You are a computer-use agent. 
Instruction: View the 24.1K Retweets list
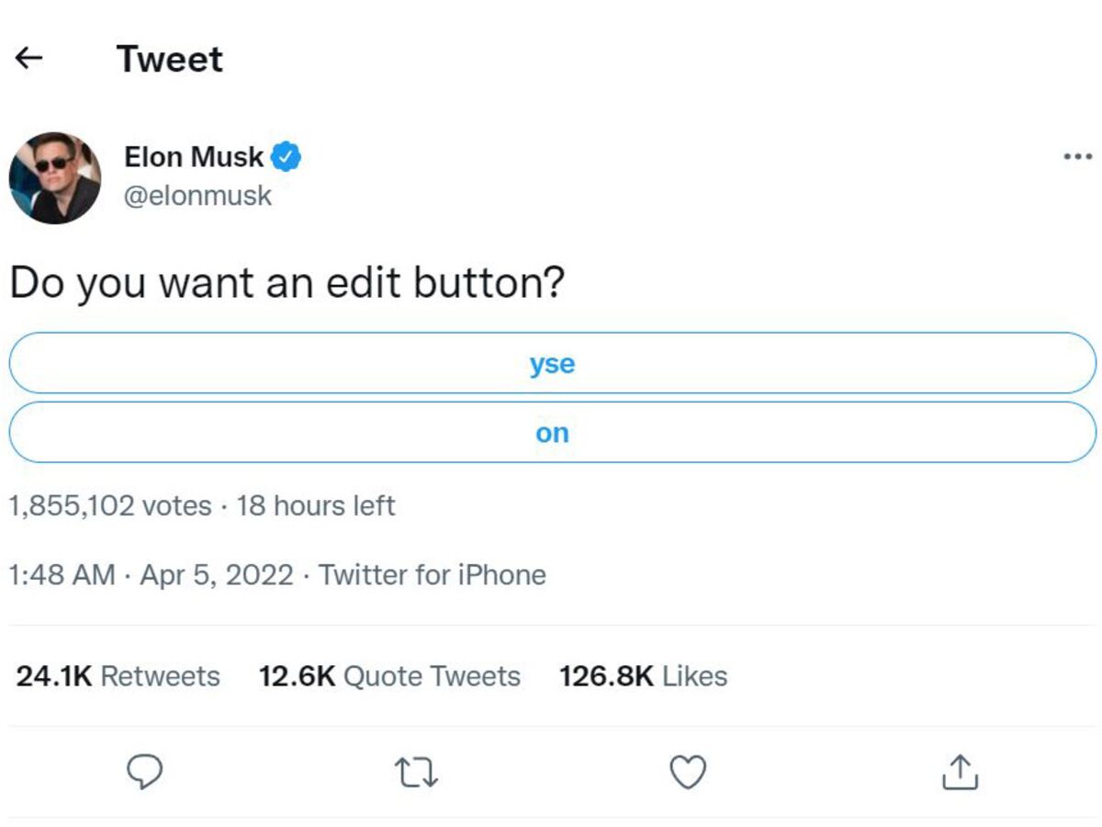coord(118,676)
